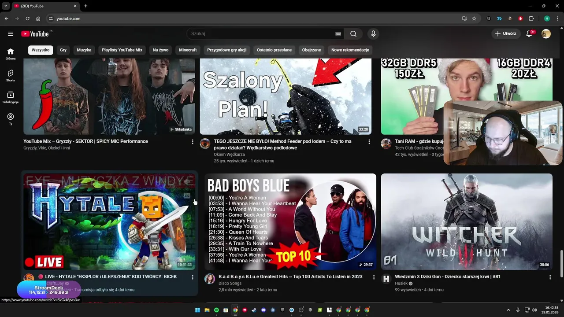
Task: Reload the page
Action: click(27, 18)
